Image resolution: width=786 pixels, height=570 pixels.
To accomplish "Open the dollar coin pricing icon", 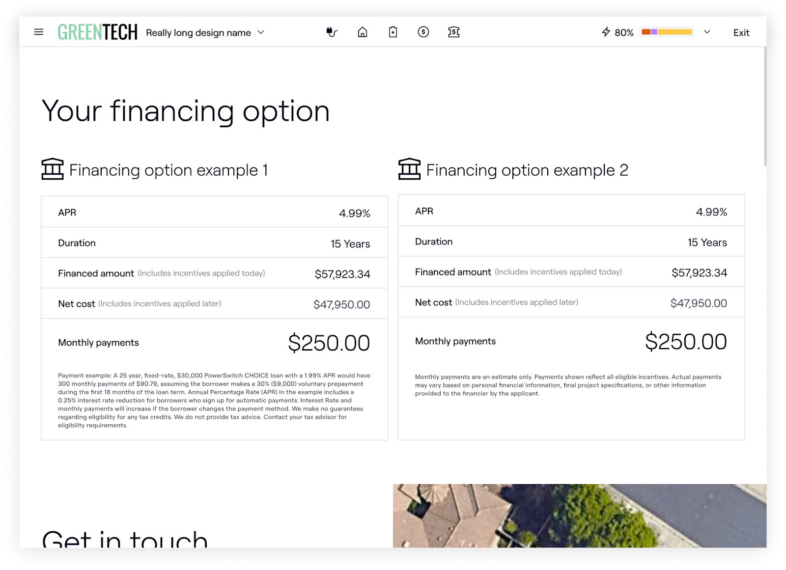I will [x=423, y=32].
